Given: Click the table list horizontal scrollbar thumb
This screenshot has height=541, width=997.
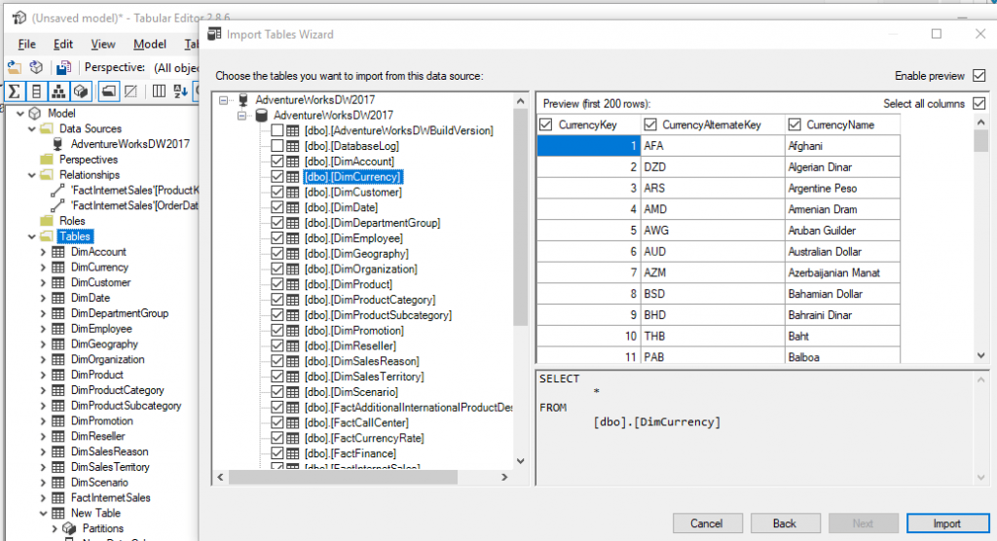Looking at the screenshot, I should pos(343,477).
